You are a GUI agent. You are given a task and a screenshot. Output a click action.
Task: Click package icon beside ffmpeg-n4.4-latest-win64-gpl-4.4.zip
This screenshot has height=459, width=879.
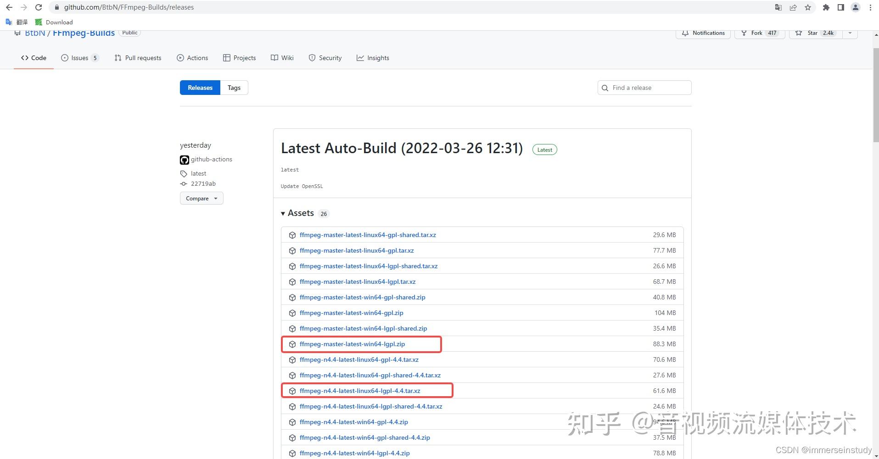coord(292,422)
